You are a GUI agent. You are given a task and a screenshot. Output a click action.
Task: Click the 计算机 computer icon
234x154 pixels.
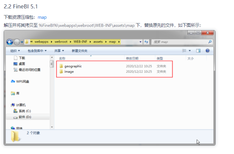pyautogui.click(x=13, y=105)
